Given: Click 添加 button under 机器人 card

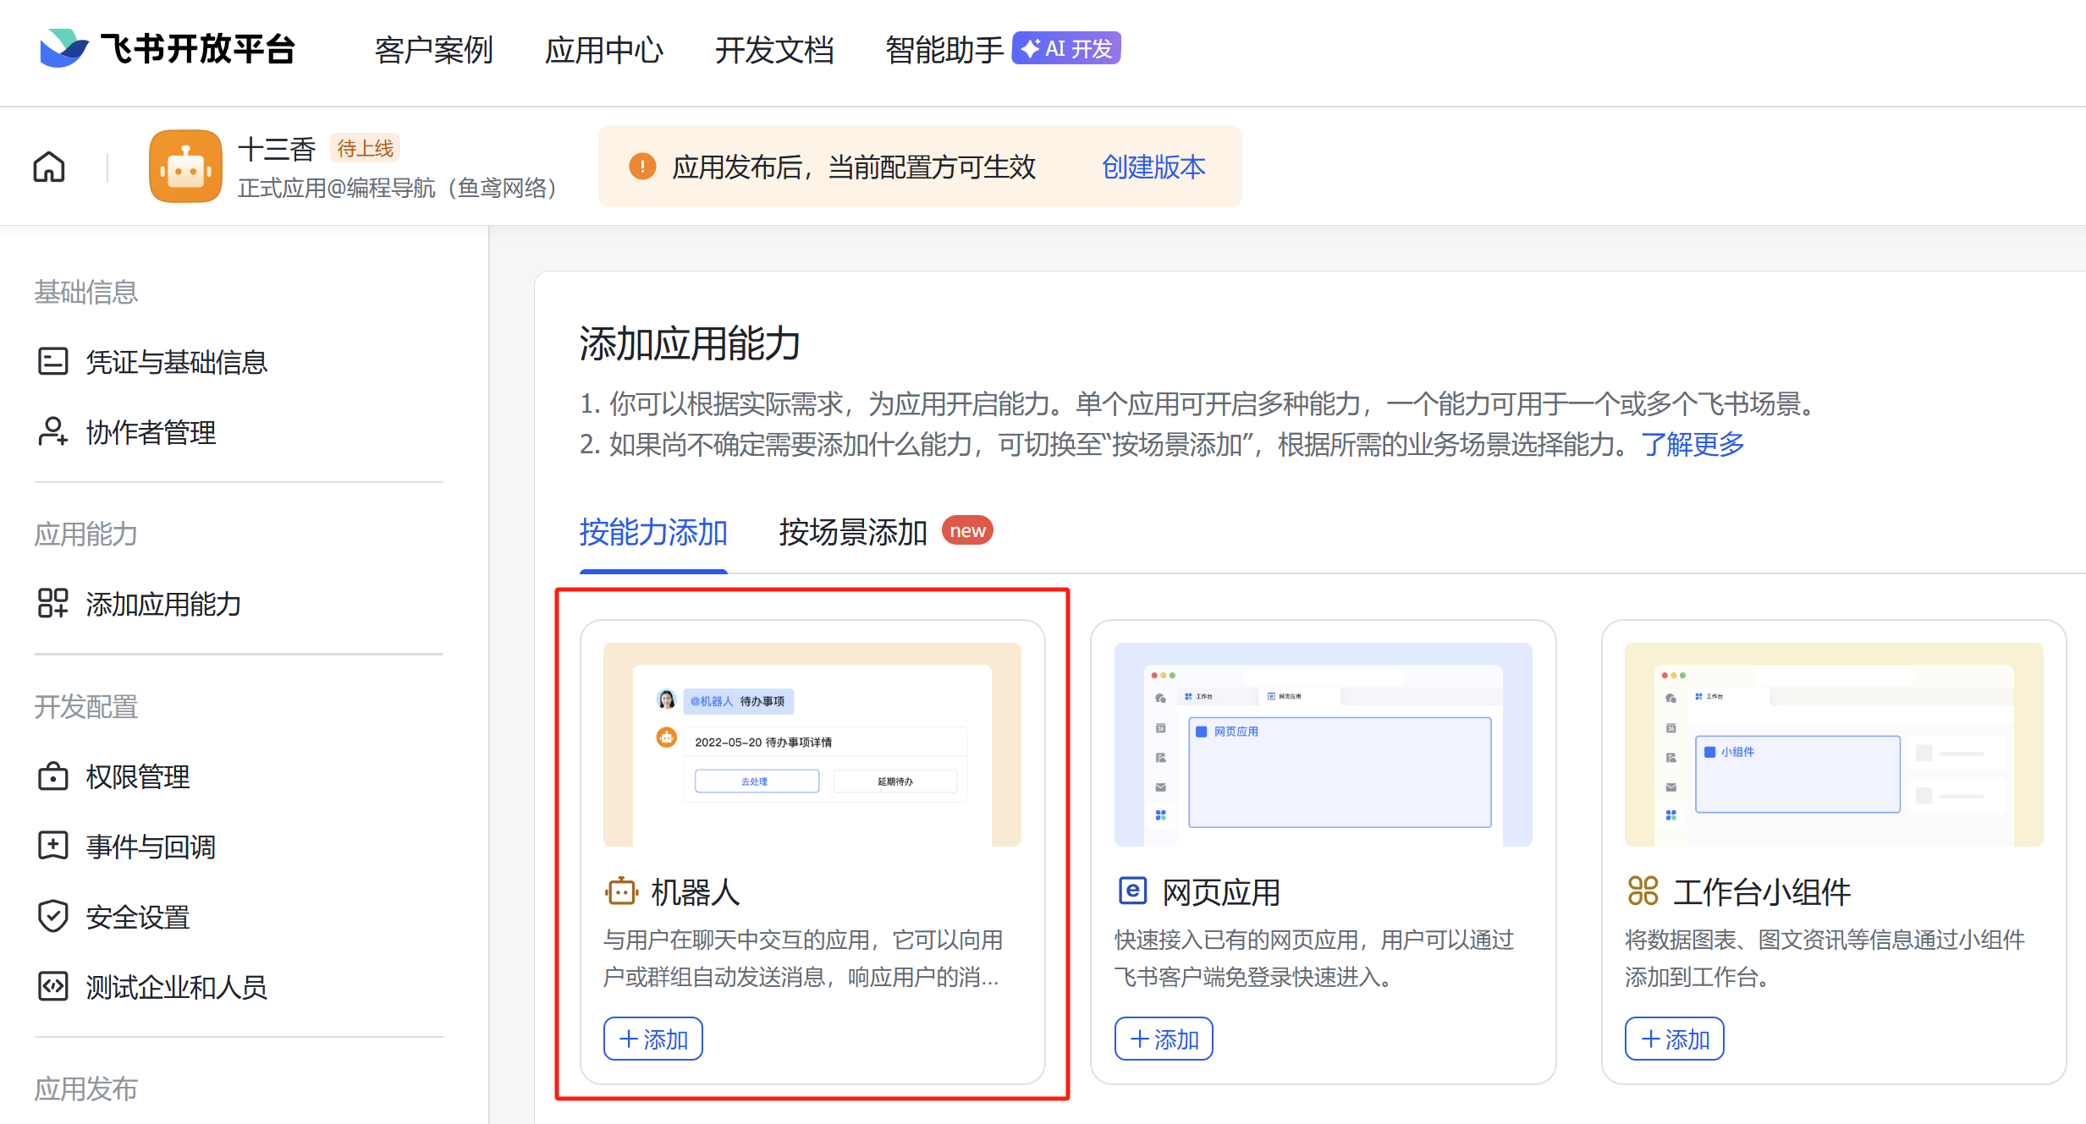Looking at the screenshot, I should coord(653,1039).
